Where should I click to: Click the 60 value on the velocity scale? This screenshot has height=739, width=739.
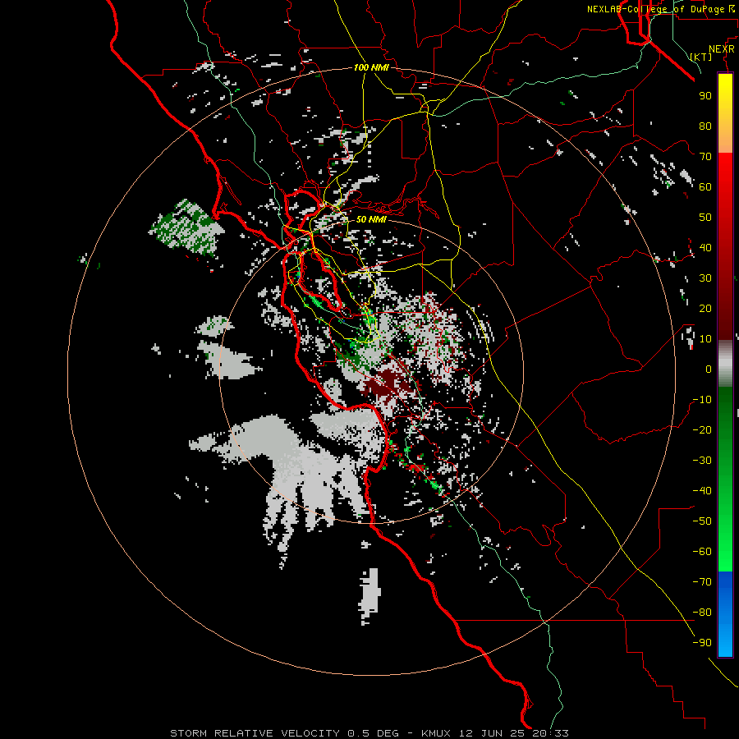(x=705, y=186)
